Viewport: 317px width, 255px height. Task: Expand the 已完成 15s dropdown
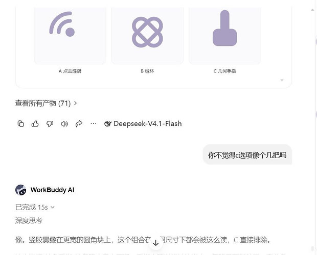[x=35, y=207]
